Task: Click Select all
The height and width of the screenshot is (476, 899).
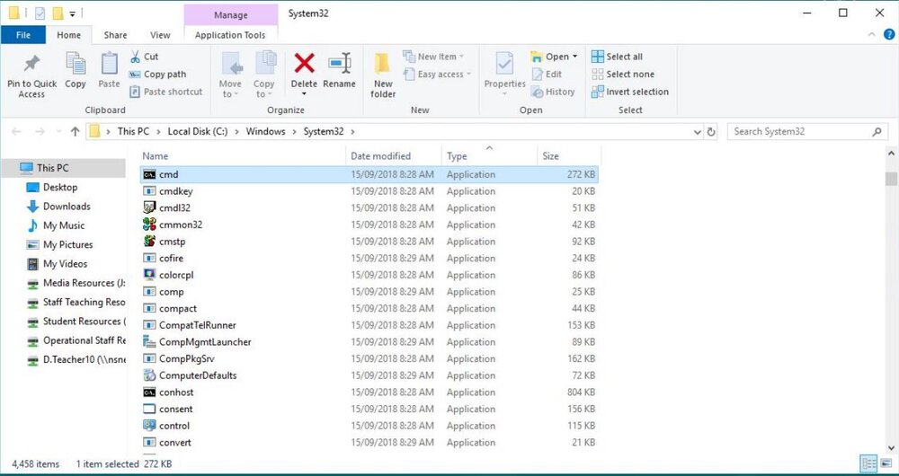Action: point(617,57)
